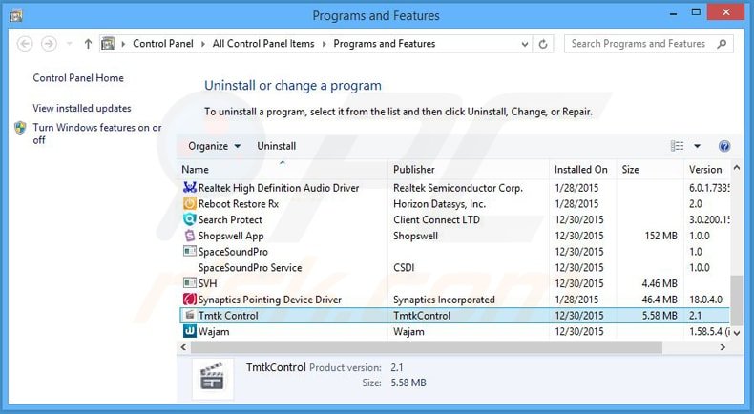Open View installed updates link

[x=82, y=108]
